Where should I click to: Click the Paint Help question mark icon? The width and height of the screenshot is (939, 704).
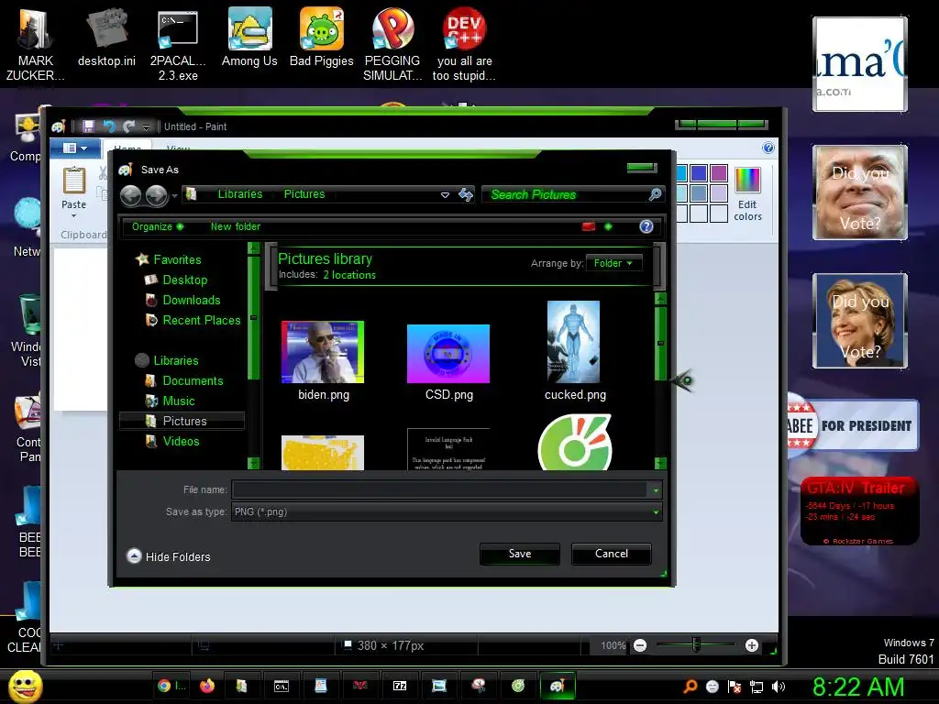coord(768,148)
